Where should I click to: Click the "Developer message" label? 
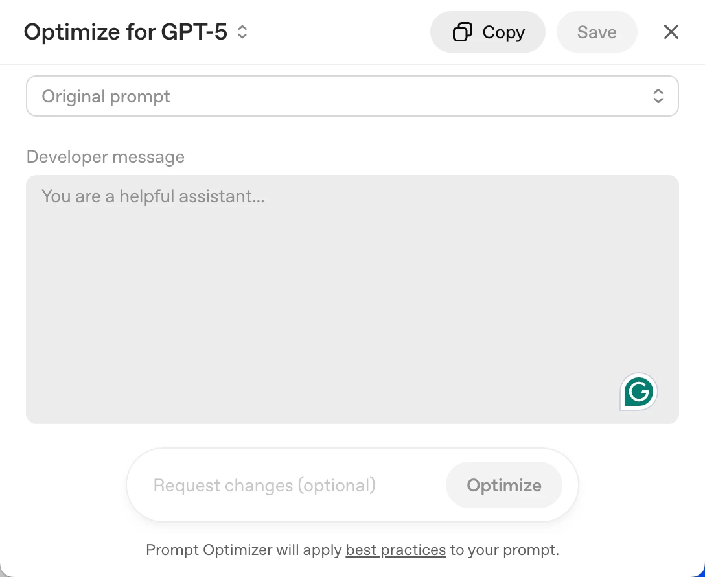click(105, 157)
